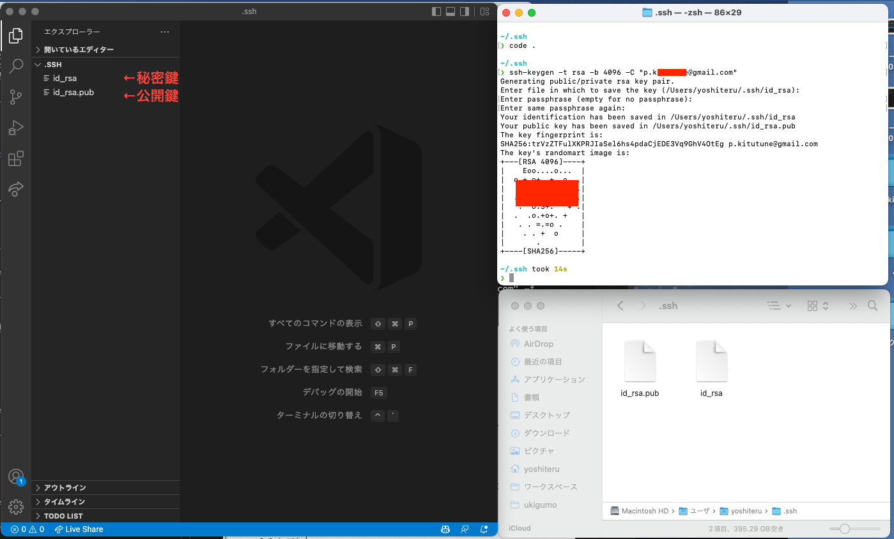Toggle Finder to icon view grouping
894x539 pixels.
(x=816, y=306)
